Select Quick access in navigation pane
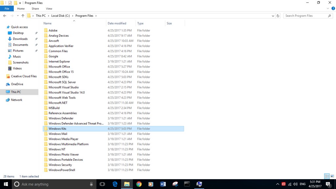Viewport: 336px width, 189px height. click(x=19, y=27)
